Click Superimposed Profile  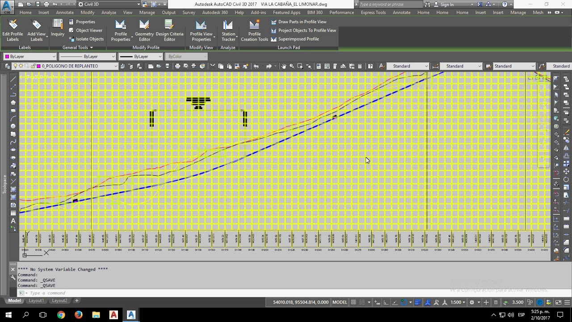[295, 39]
